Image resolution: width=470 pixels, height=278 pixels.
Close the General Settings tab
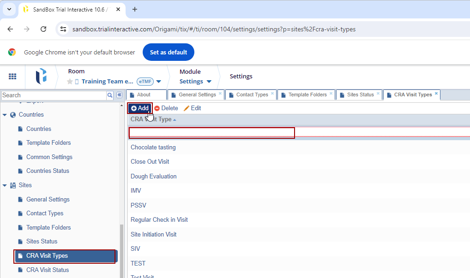coord(220,93)
